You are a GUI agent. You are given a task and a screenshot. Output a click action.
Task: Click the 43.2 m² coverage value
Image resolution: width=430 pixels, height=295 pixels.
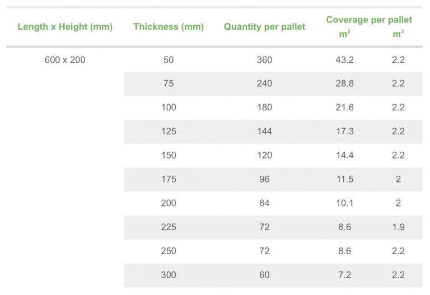tap(345, 60)
